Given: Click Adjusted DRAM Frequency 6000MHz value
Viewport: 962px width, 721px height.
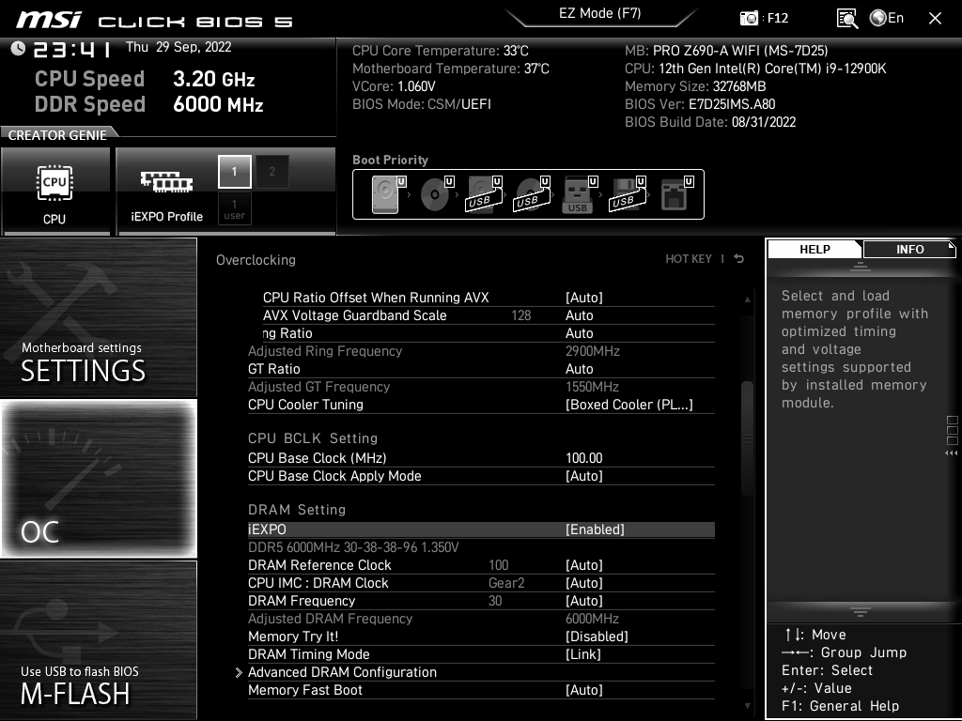Looking at the screenshot, I should tap(592, 619).
